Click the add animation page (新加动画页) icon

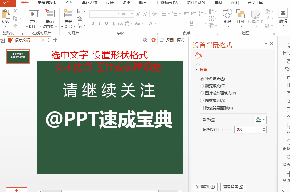click(x=50, y=14)
